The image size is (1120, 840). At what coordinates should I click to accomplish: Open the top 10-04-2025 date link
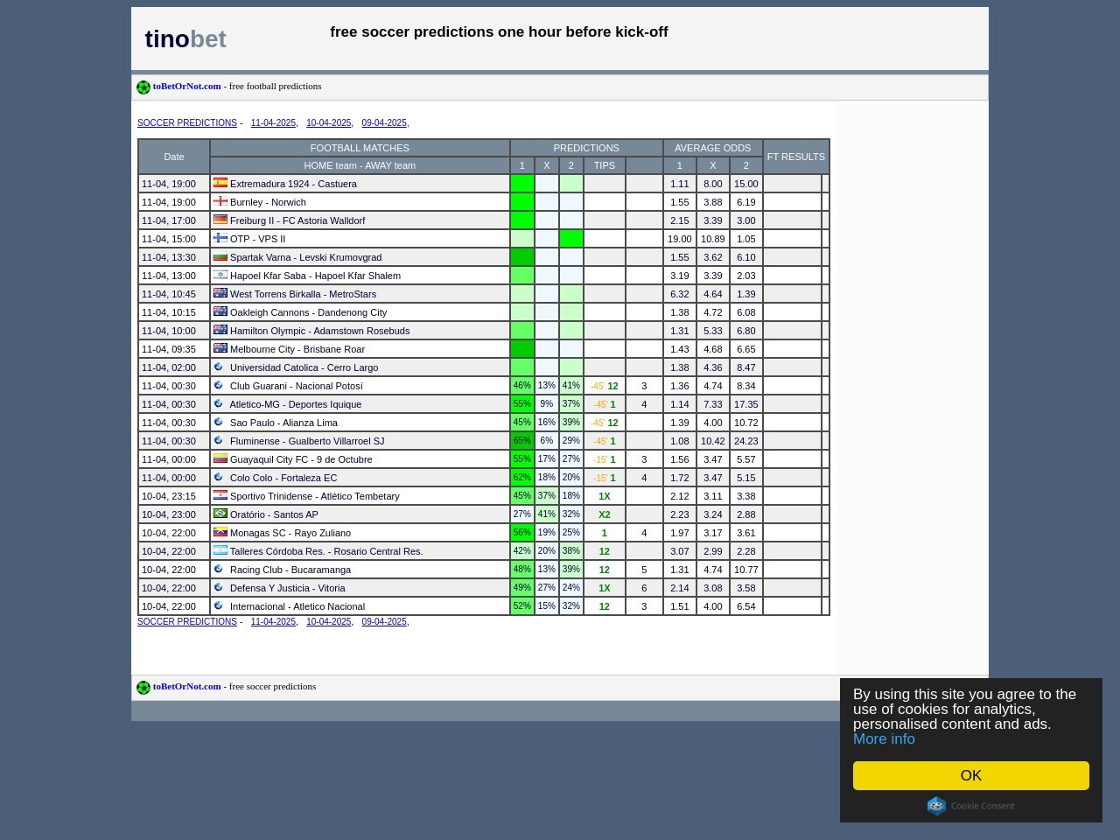[328, 123]
